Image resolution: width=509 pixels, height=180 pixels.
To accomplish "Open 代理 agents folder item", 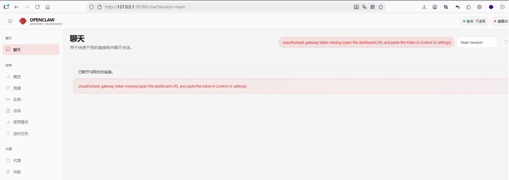I will pyautogui.click(x=17, y=160).
